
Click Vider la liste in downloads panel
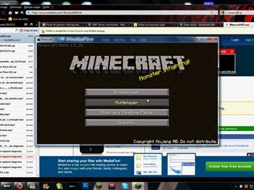tap(29, 30)
